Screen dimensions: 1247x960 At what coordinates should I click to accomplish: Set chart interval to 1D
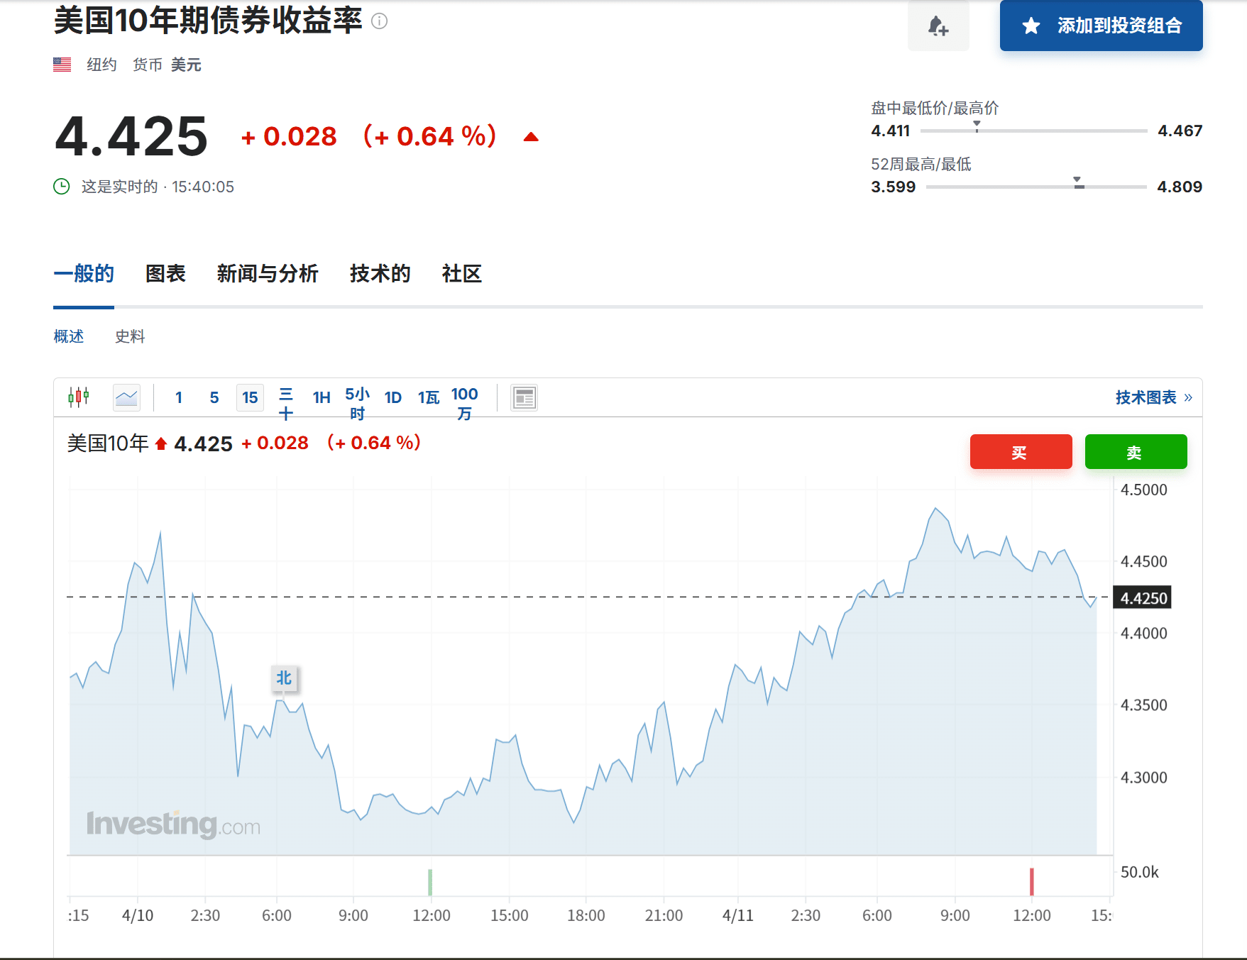[393, 397]
